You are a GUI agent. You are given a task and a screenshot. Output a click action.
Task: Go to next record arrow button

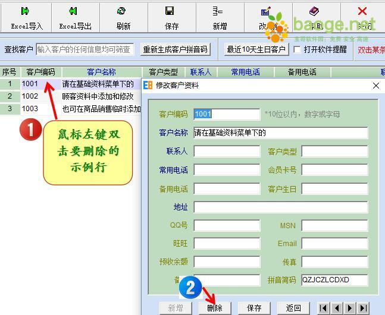pos(350,308)
